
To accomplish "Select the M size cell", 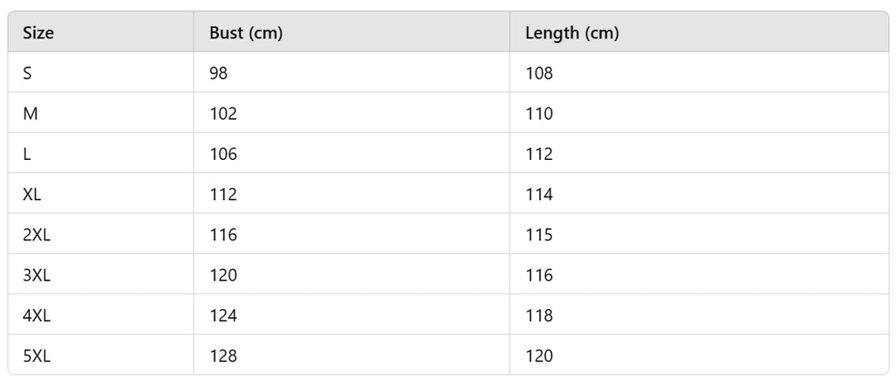I will coord(31,114).
